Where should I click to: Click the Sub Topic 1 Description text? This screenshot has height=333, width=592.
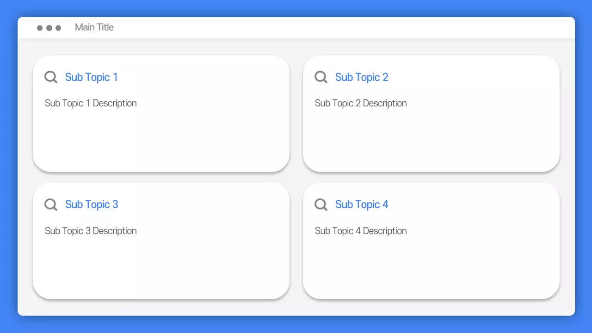91,103
